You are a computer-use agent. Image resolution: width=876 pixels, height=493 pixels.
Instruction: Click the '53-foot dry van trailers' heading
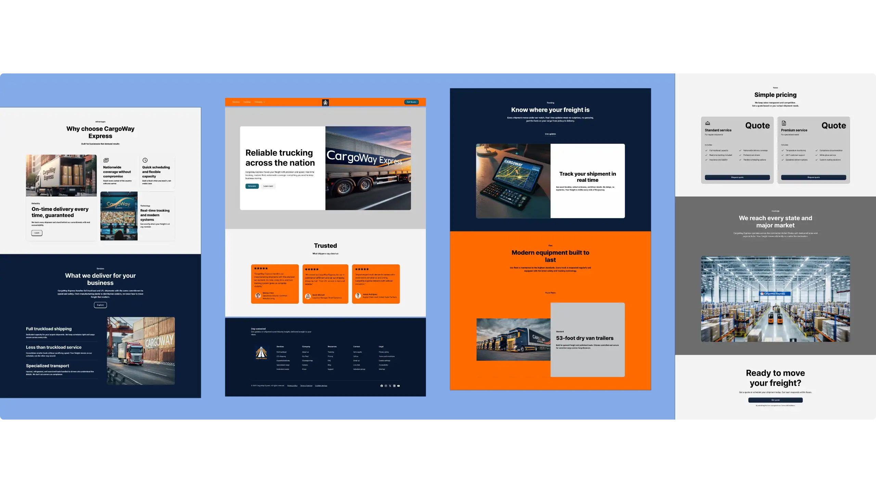585,338
